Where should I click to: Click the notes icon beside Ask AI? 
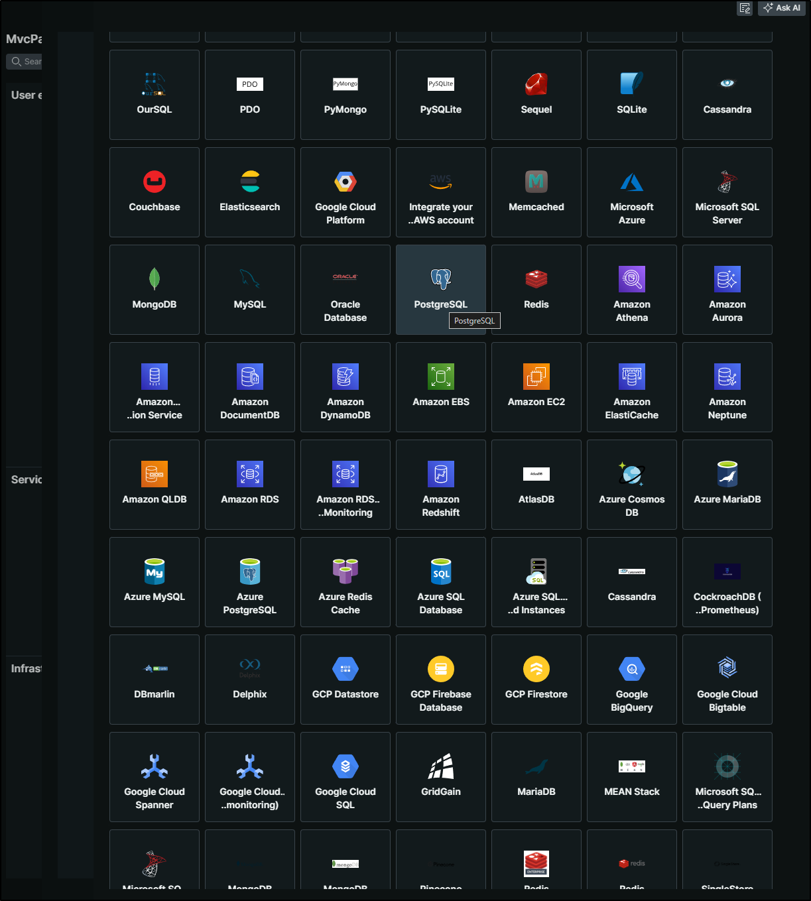point(745,8)
